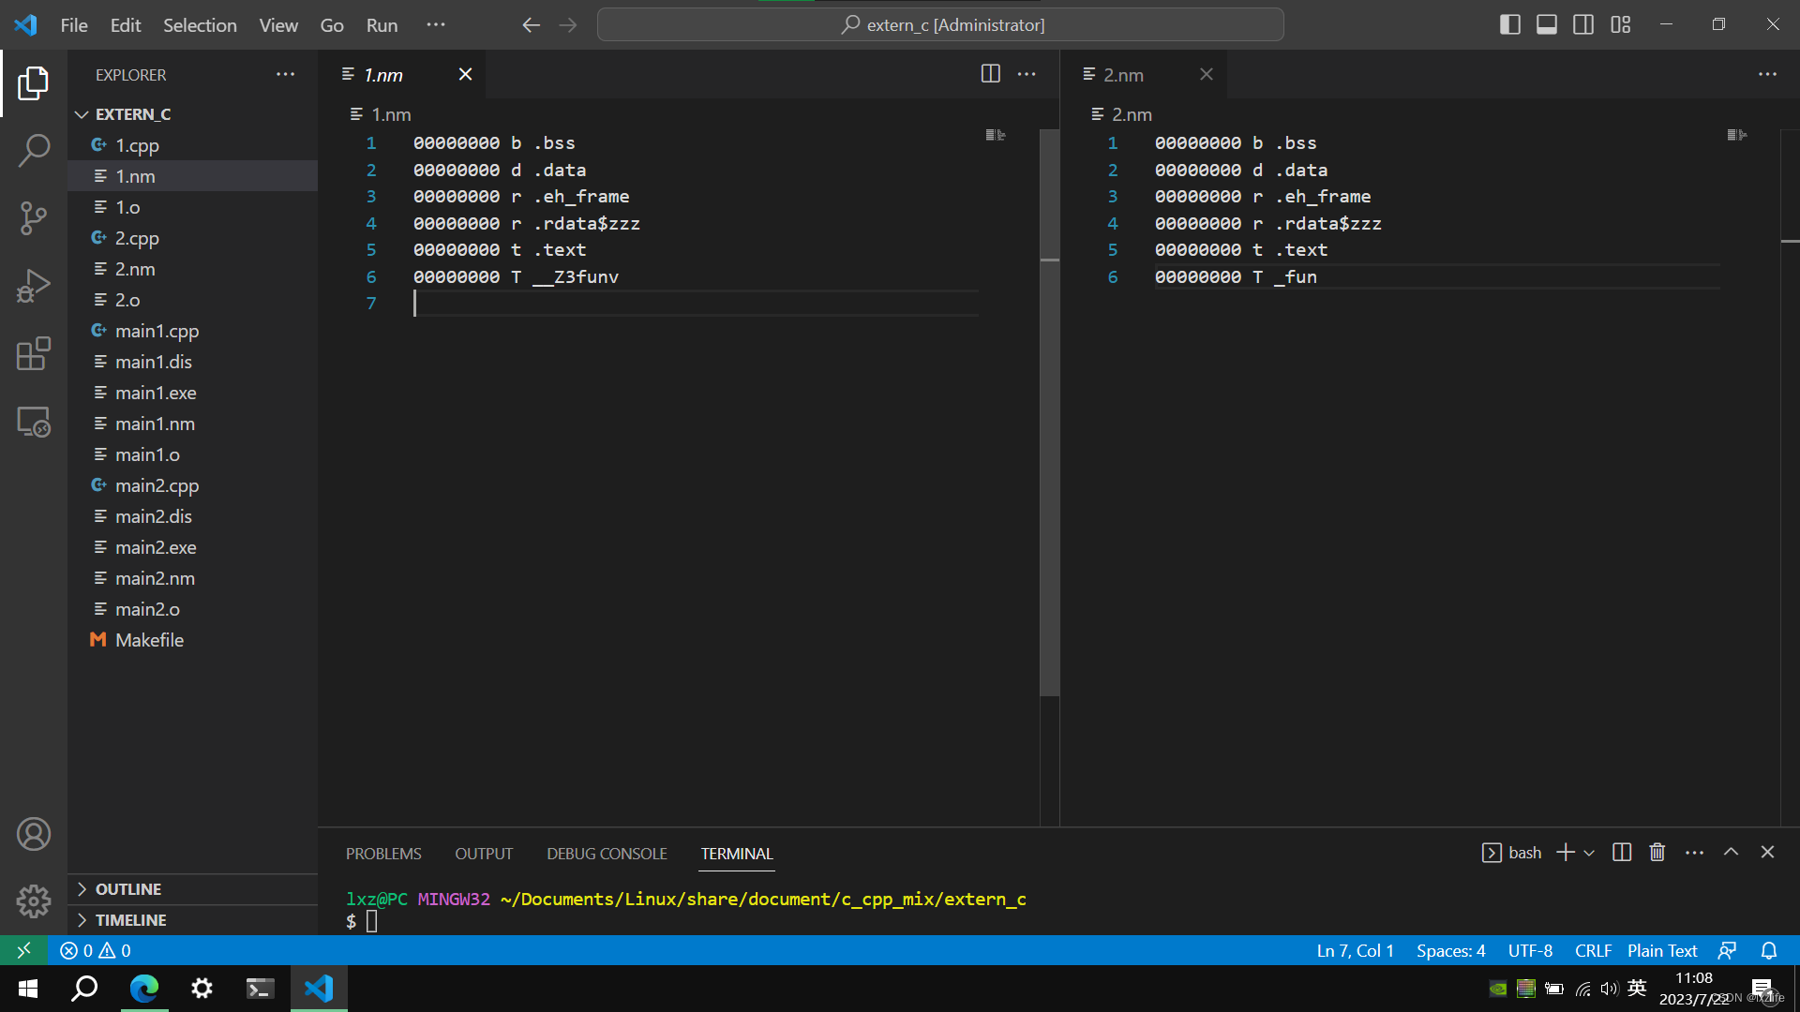Toggle the primary sidebar visibility

pos(1510,24)
